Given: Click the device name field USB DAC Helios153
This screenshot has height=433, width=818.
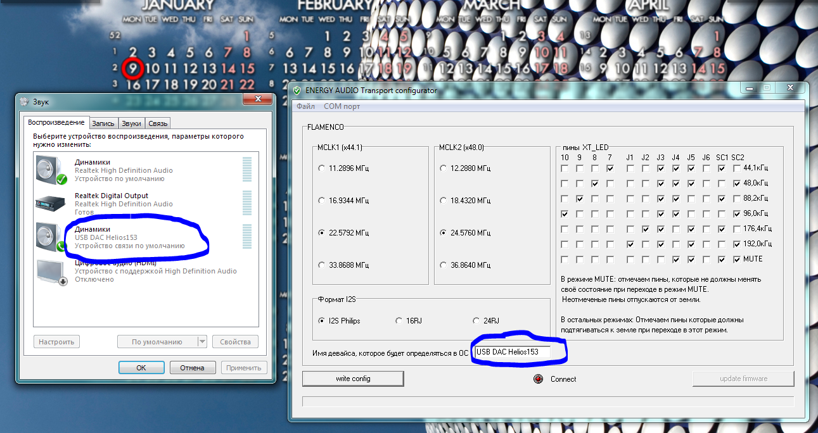Looking at the screenshot, I should (x=513, y=352).
